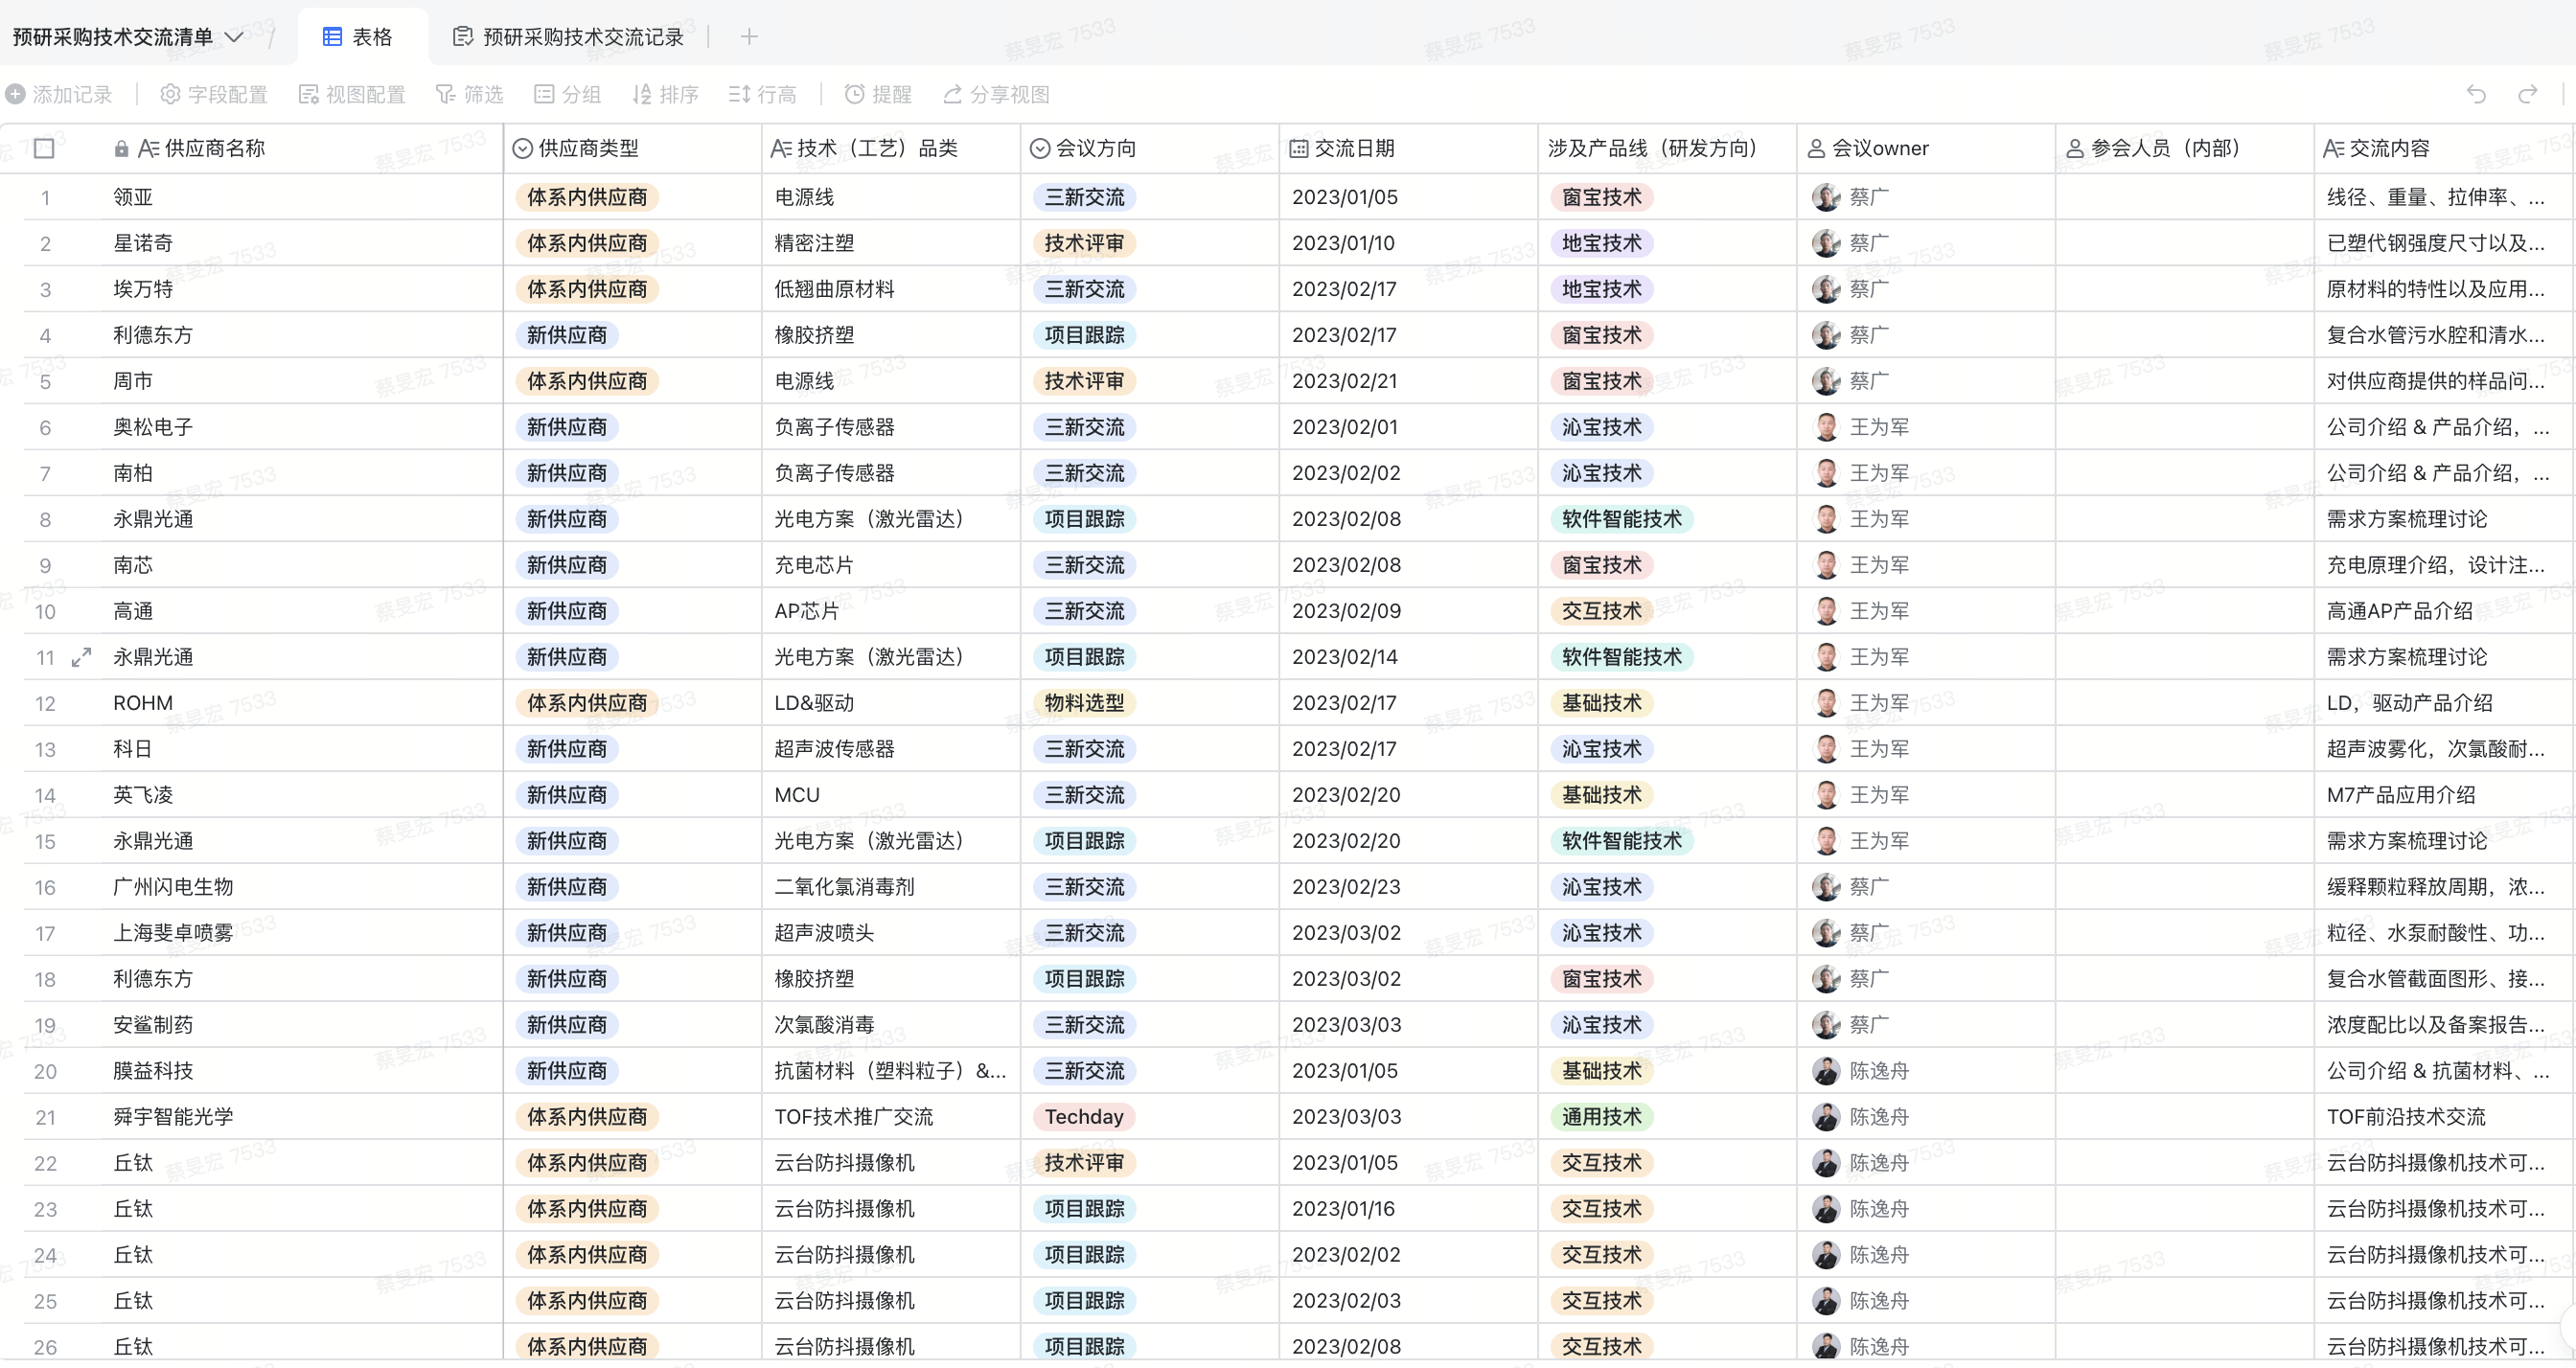Click the Techday tag in row 21
Viewport: 2576px width, 1368px height.
(x=1084, y=1117)
